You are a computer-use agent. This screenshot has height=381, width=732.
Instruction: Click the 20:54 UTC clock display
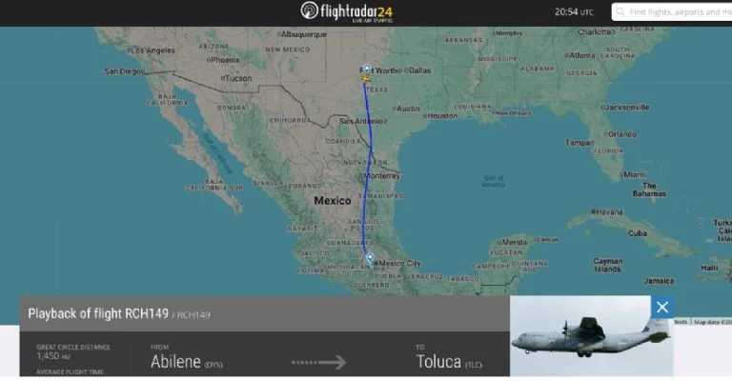click(x=574, y=12)
